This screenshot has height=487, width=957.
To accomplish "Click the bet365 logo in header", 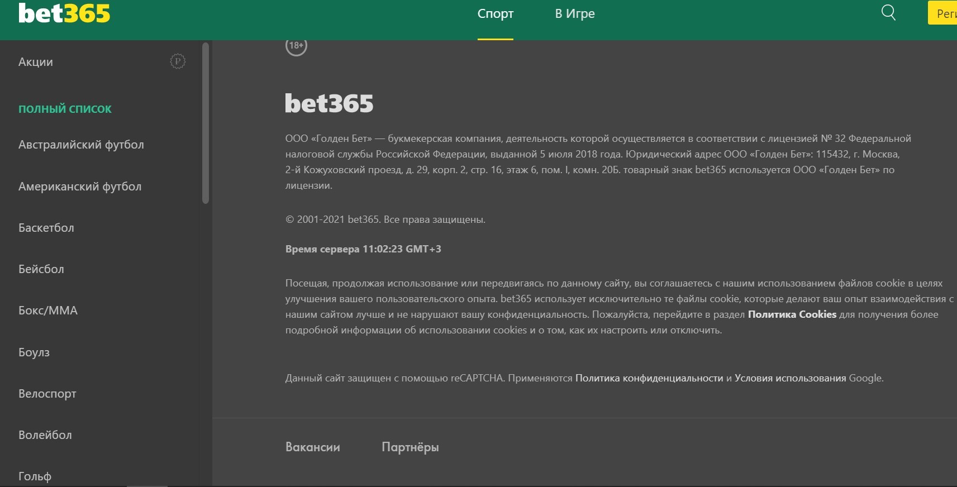I will point(64,13).
